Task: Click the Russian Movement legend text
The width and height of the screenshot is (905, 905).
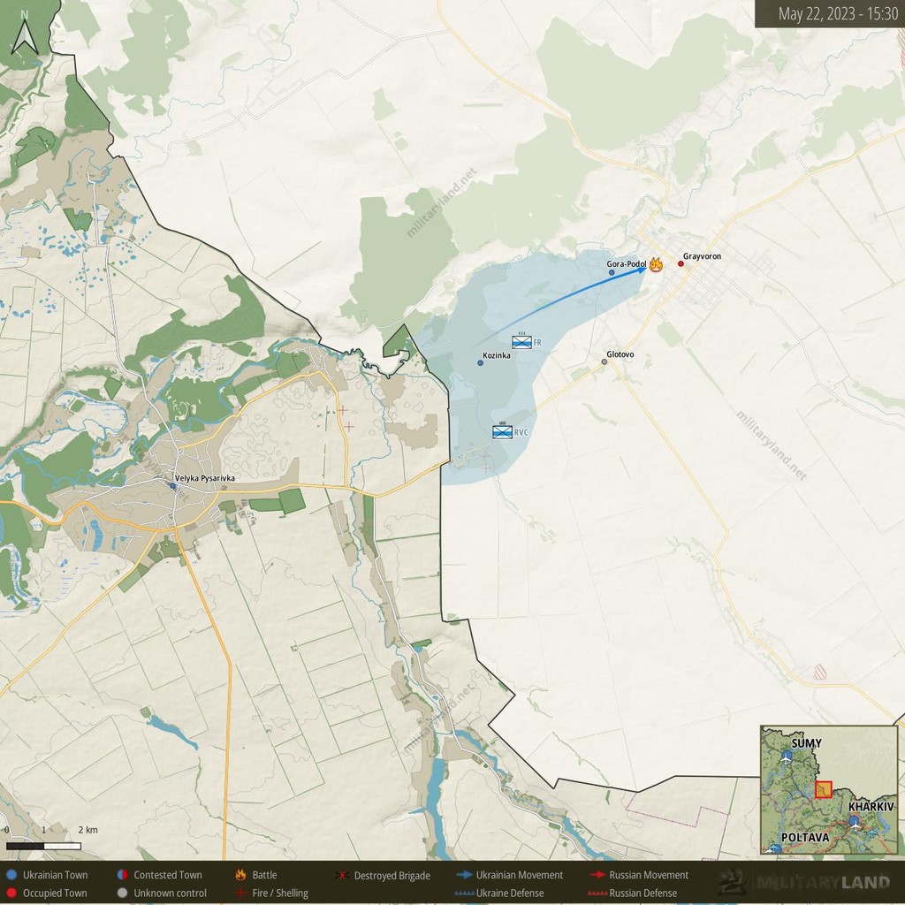Action: click(649, 874)
